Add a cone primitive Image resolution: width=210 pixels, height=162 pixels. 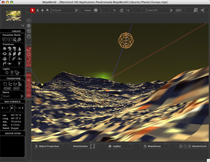(19, 49)
